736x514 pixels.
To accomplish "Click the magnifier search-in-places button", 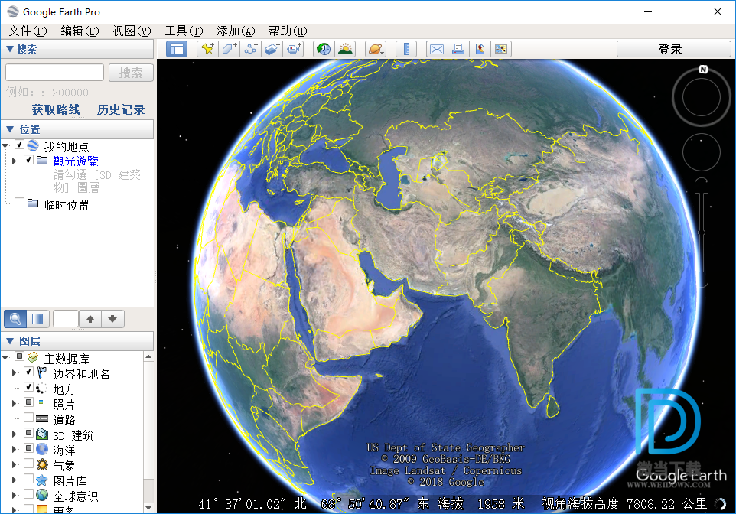I will (15, 319).
